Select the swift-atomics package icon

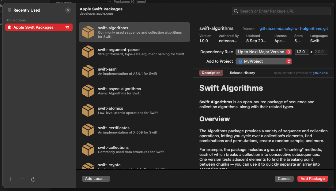coord(88,110)
